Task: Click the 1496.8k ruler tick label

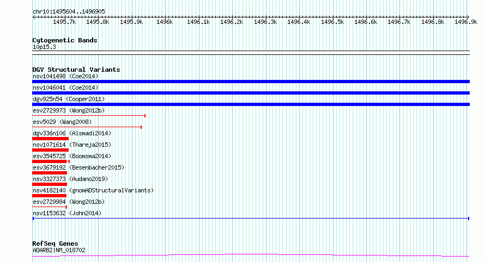Action: tap(433, 22)
